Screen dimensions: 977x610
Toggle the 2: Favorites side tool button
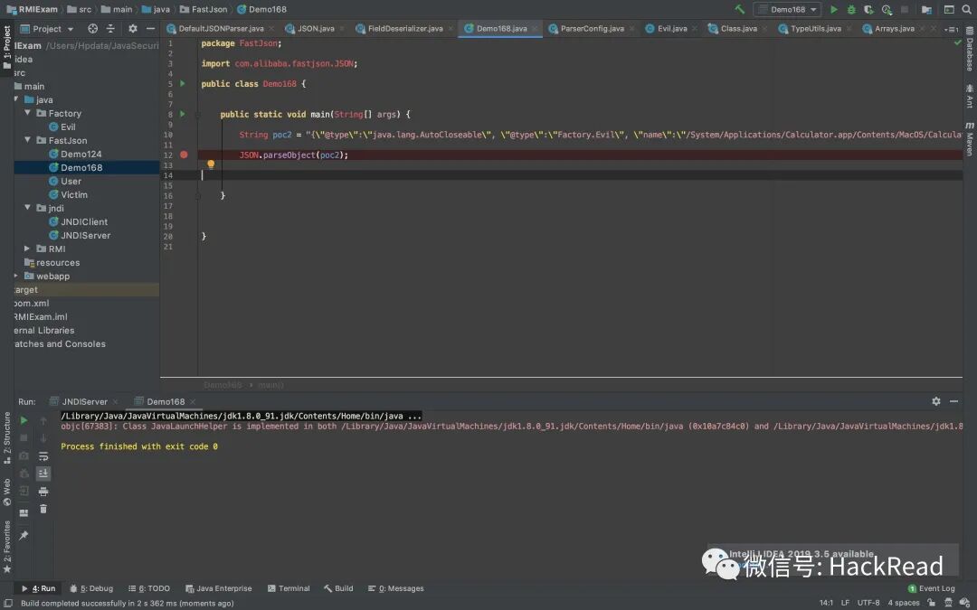click(x=7, y=547)
